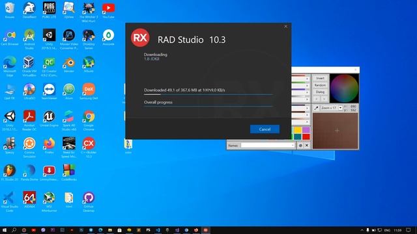417x234 pixels.
Task: Open MSI Afterburner desktop shortcut
Action: (50, 201)
